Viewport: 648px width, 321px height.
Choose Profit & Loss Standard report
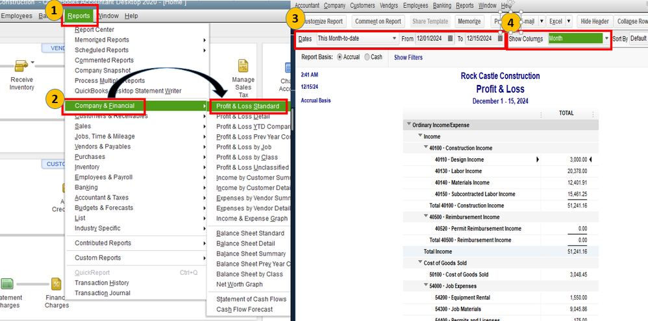tap(247, 106)
